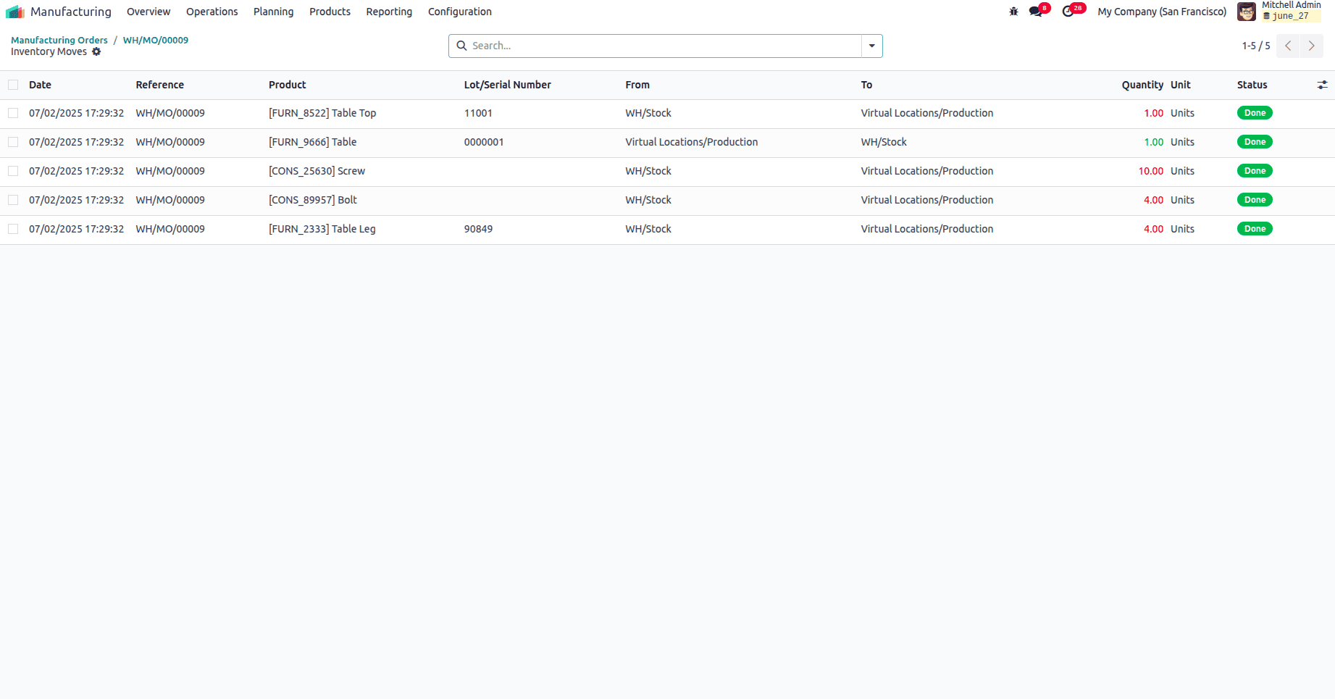The image size is (1335, 699).
Task: Click the Manufacturing app logo icon
Action: 15,12
